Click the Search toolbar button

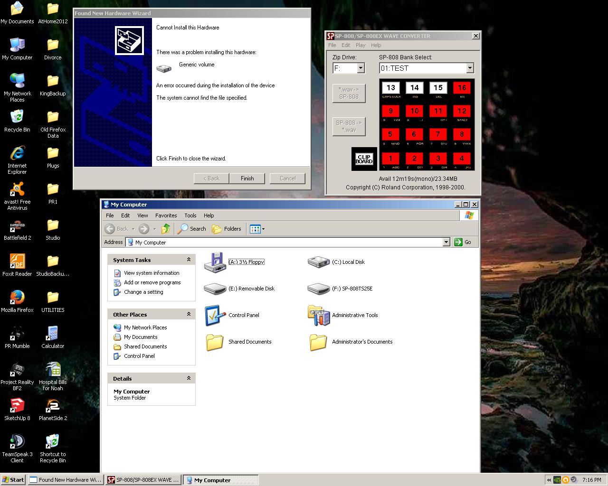192,229
